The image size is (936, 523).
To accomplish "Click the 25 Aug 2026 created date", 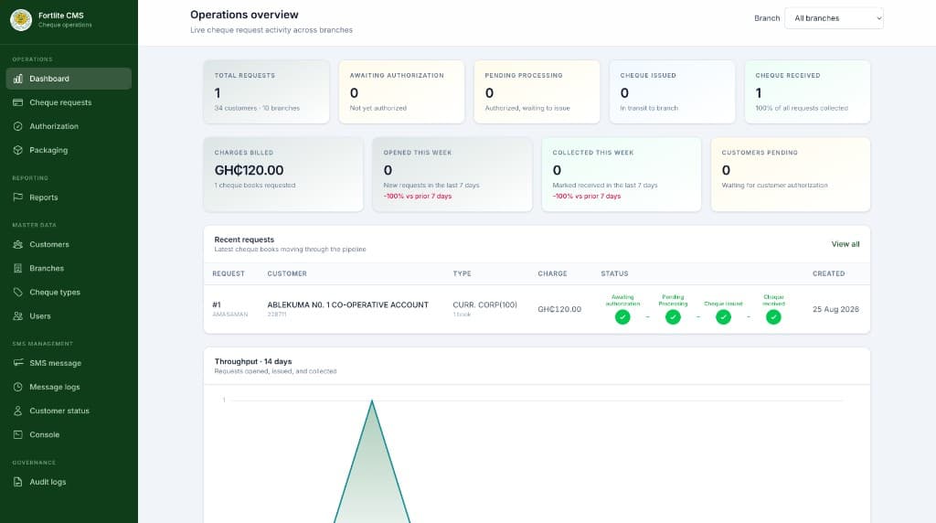I will point(835,309).
